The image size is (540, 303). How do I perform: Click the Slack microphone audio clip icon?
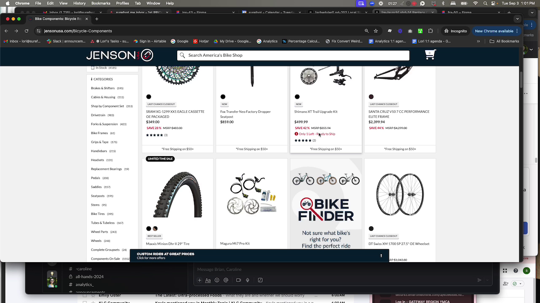(248, 280)
